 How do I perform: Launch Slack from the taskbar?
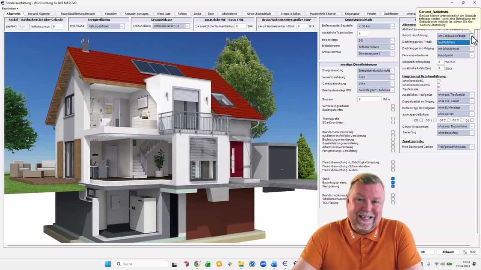click(230, 264)
